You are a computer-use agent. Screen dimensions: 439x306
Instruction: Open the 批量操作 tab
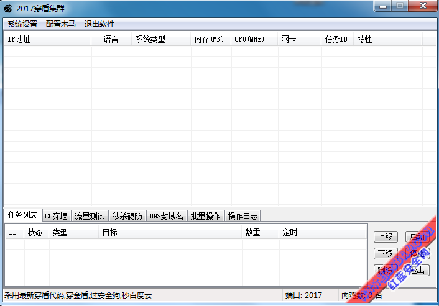205,216
